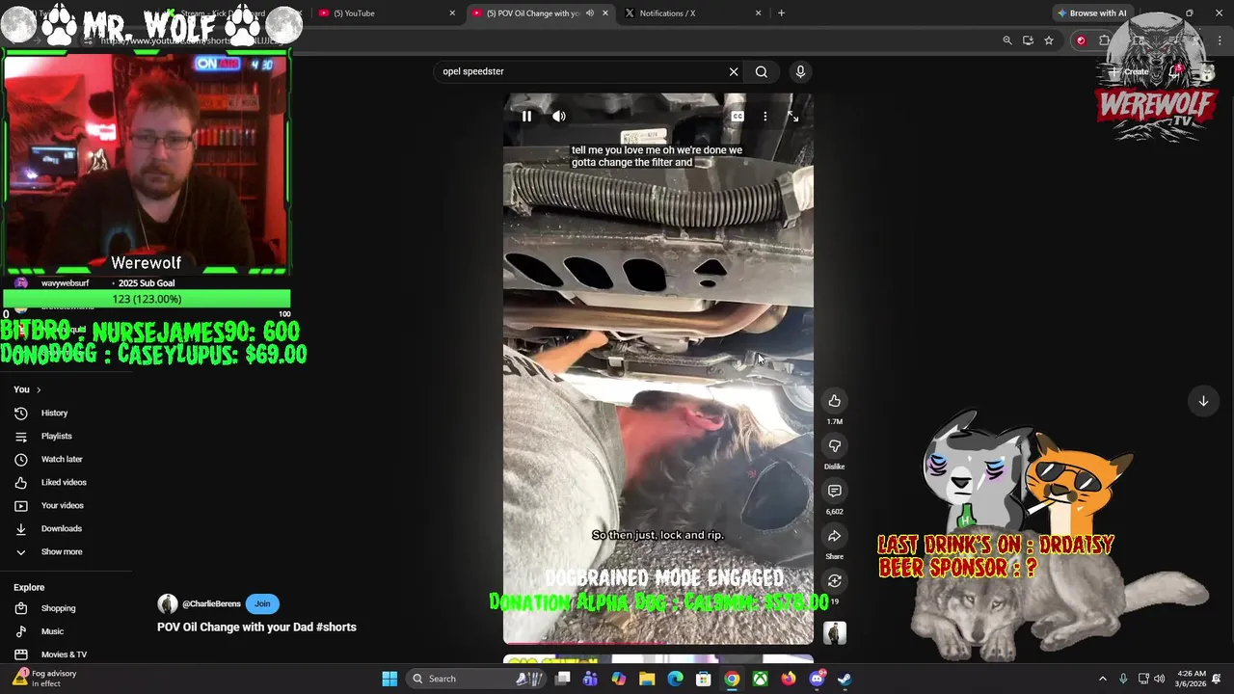Open Copilot from the taskbar

(x=618, y=679)
